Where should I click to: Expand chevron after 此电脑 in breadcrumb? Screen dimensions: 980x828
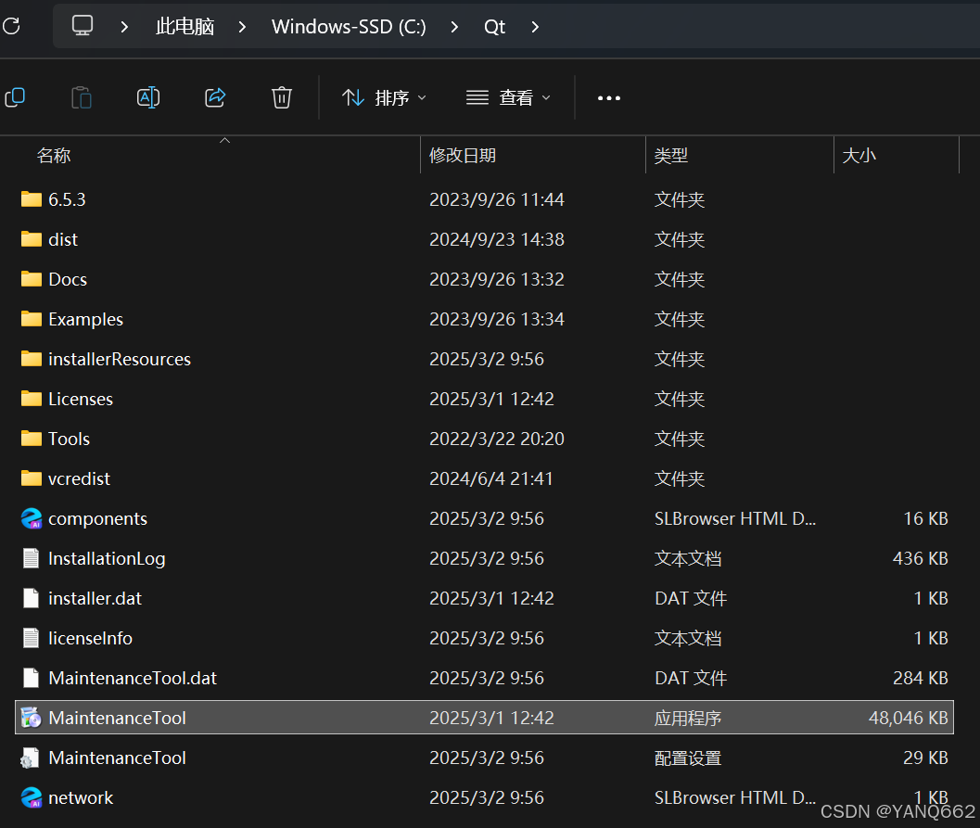[243, 27]
